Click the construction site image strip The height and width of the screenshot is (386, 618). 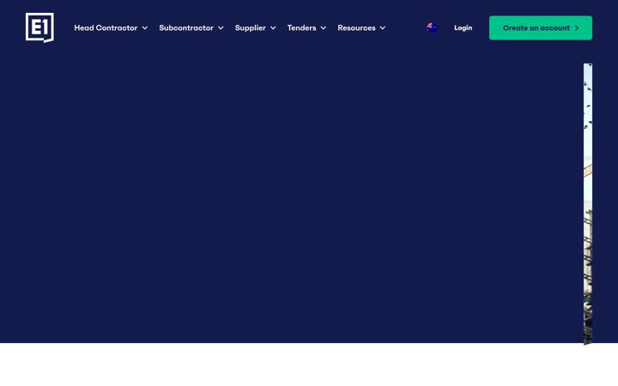pos(588,204)
